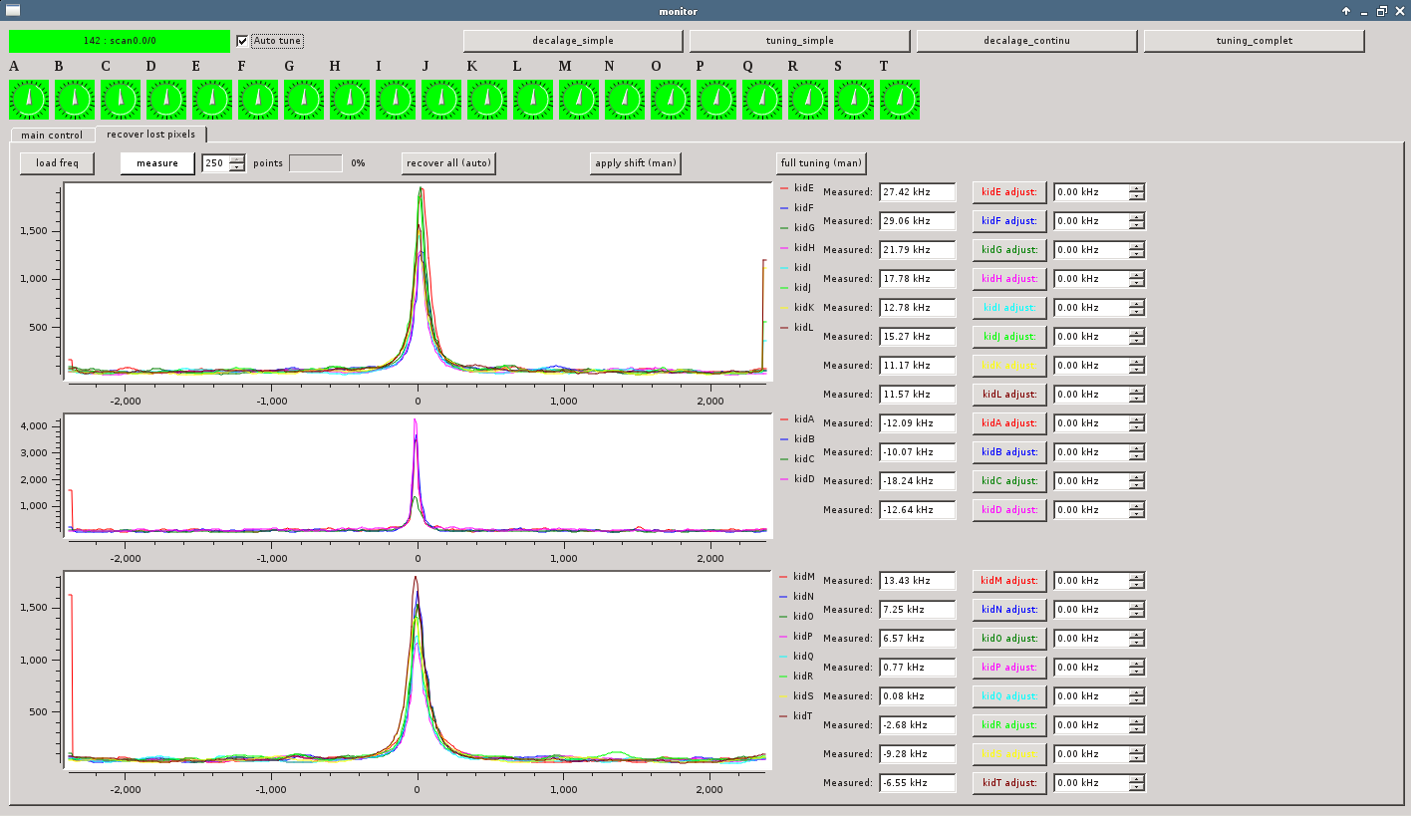Click the gauge icon under letter T

[900, 100]
